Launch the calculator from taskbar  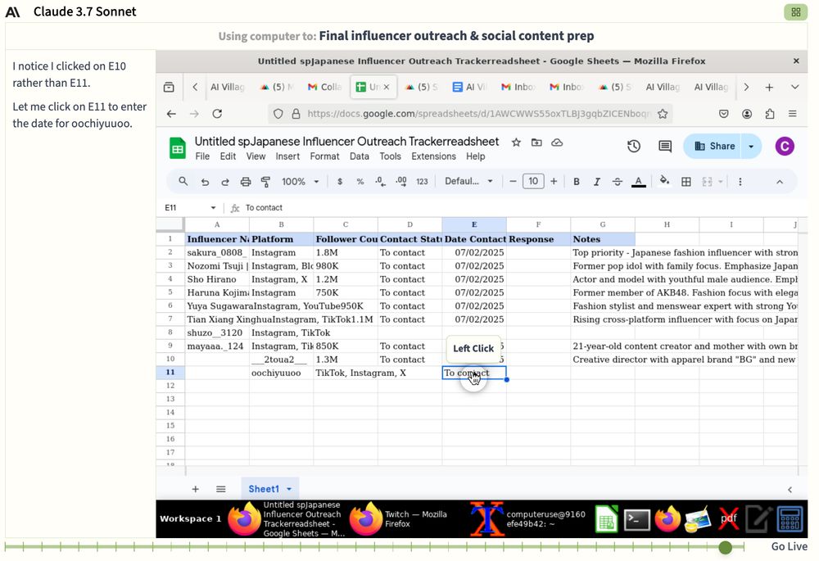coord(790,519)
